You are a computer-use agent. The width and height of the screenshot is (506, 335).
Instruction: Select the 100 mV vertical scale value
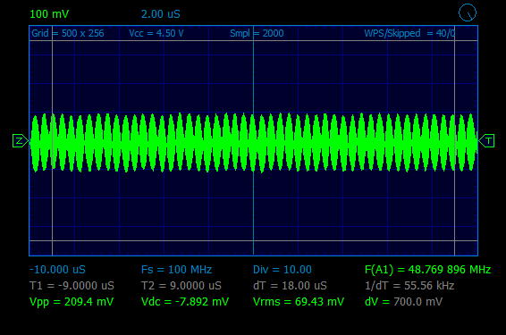[x=49, y=14]
